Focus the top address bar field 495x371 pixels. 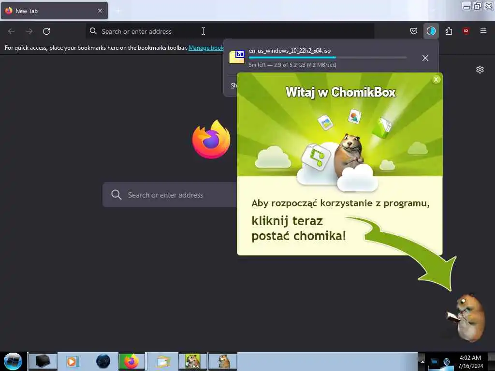[230, 31]
